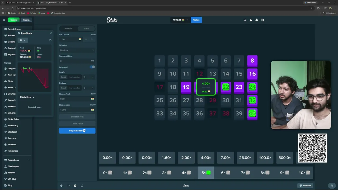The image size is (338, 190).
Task: Open the notifications bell
Action: tap(257, 20)
